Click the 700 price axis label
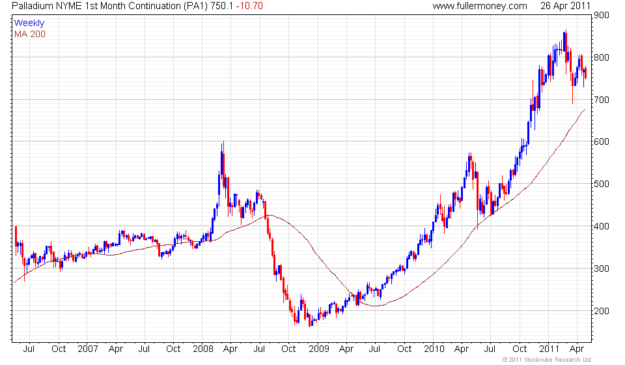 (x=602, y=100)
